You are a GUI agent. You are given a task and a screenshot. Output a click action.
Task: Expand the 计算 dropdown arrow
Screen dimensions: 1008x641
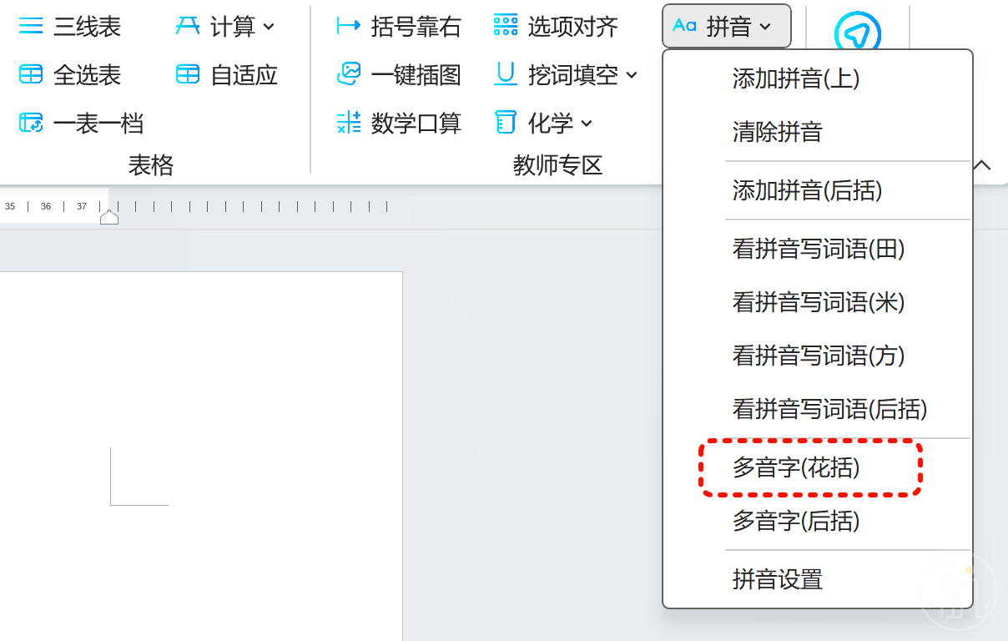click(269, 27)
